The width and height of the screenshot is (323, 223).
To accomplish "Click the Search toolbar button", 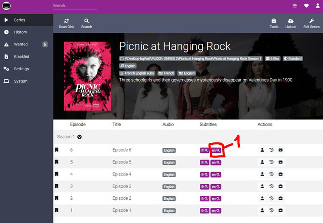I will pyautogui.click(x=86, y=23).
